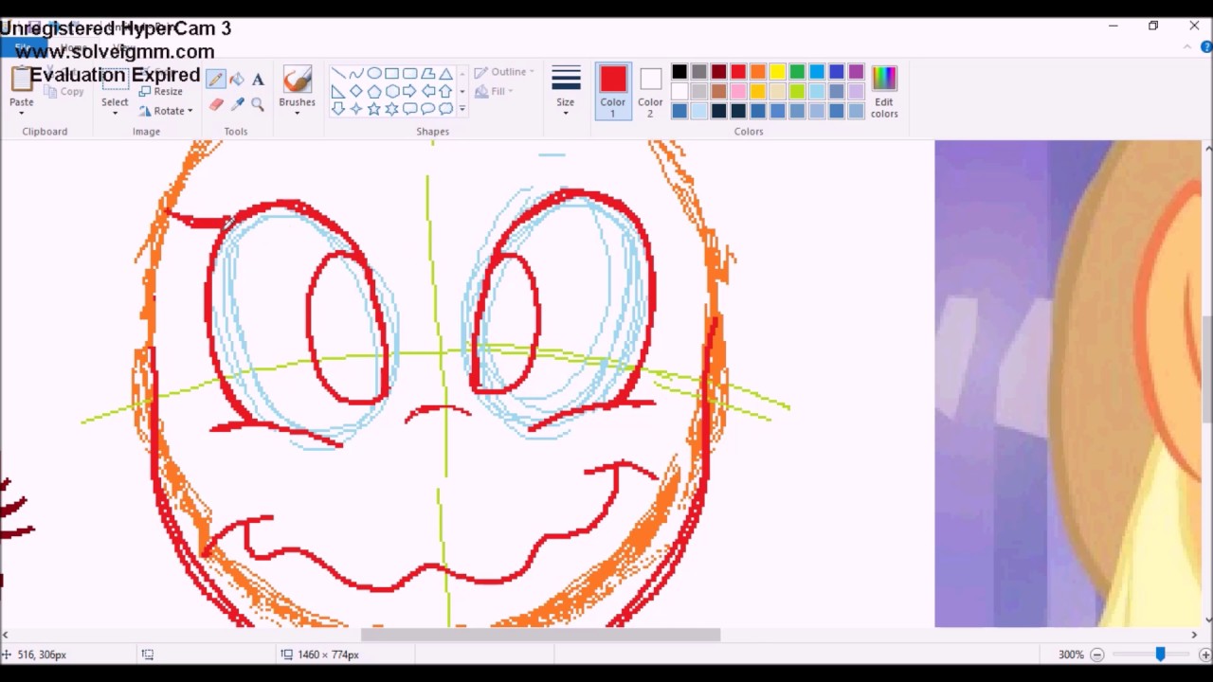Pick the green color swatch
This screenshot has height=682, width=1213.
tap(797, 72)
